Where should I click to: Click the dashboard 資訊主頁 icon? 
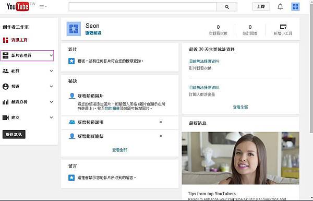(x=6, y=40)
